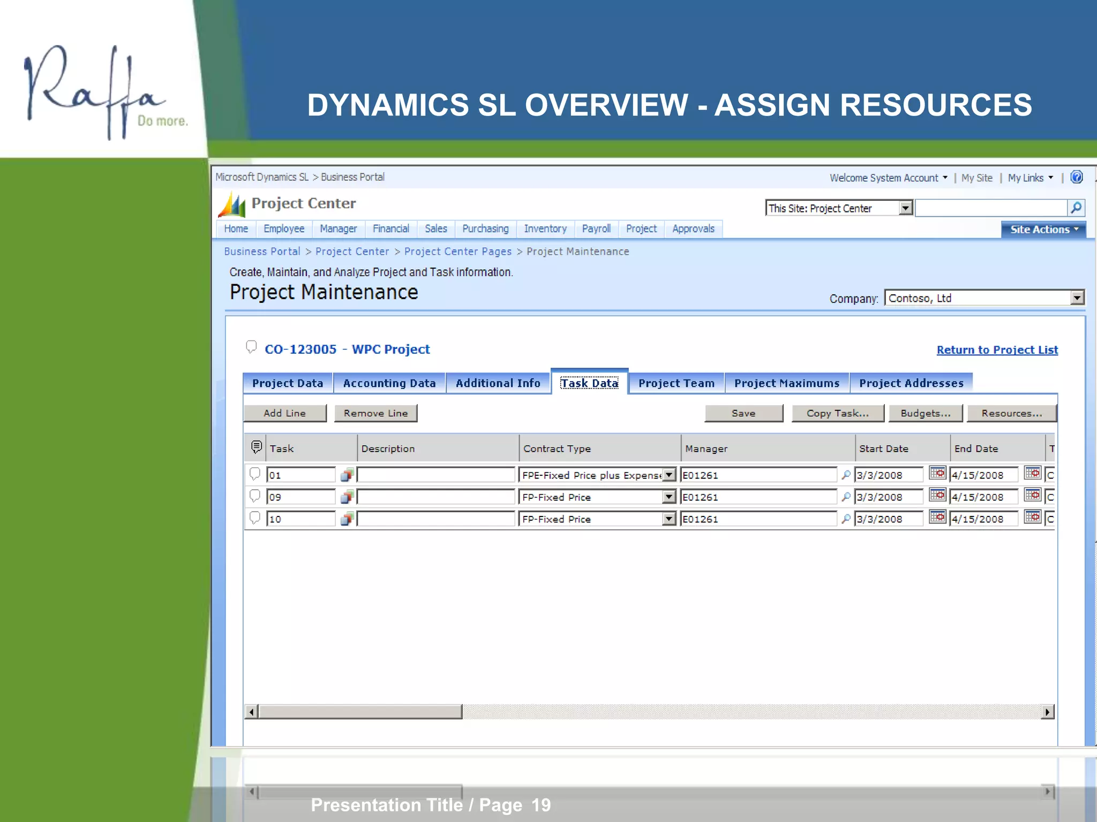The image size is (1097, 822).
Task: Open the Purchasing navigation item
Action: (485, 229)
